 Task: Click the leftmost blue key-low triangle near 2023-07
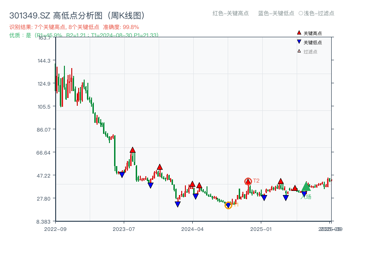point(122,175)
